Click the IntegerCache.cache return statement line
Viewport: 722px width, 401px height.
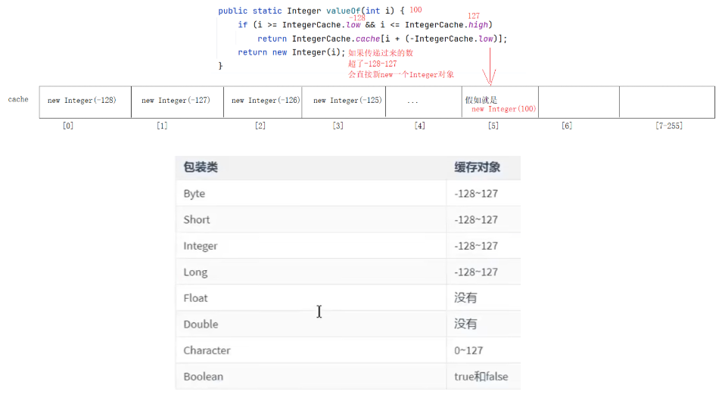coord(381,39)
